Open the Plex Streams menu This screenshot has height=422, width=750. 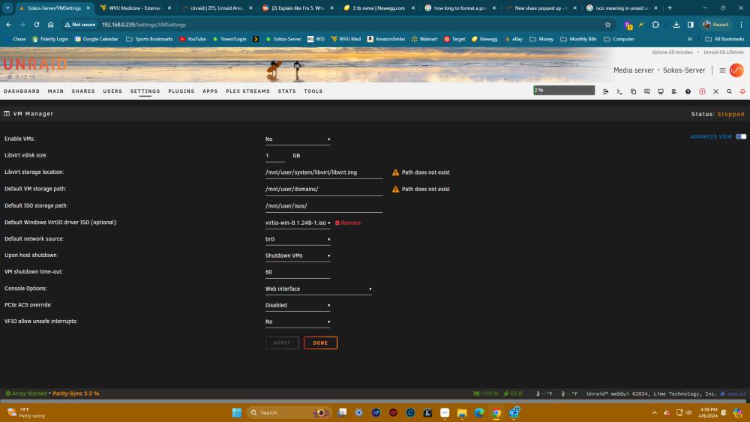pyautogui.click(x=247, y=91)
